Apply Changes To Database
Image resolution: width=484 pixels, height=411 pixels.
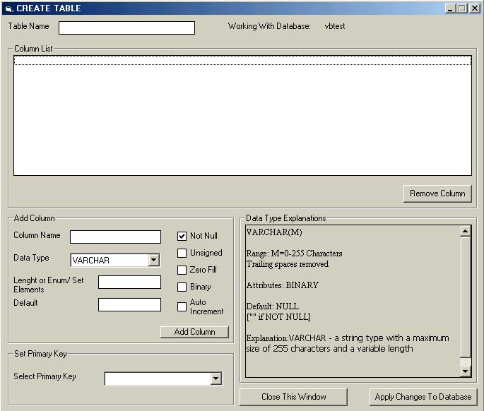click(x=423, y=397)
